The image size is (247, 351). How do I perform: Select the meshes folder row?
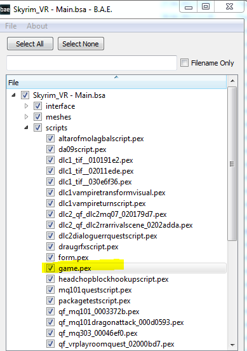coord(58,117)
